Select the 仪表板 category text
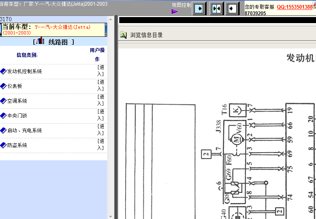 tap(15, 86)
